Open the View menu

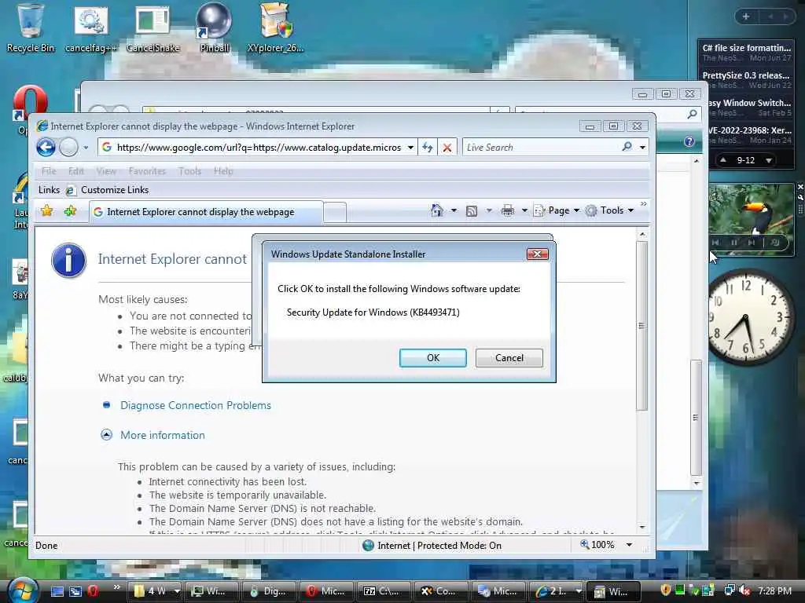[106, 171]
